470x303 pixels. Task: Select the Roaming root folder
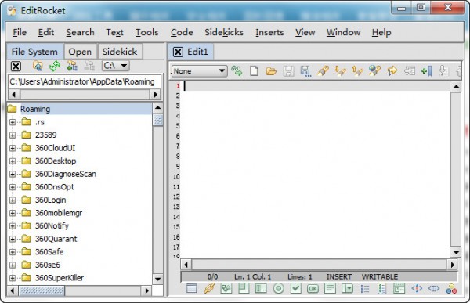click(35, 109)
